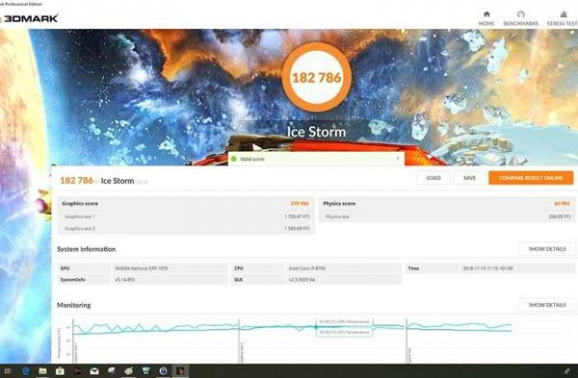
Task: Click LOAD result button
Action: [x=433, y=178]
